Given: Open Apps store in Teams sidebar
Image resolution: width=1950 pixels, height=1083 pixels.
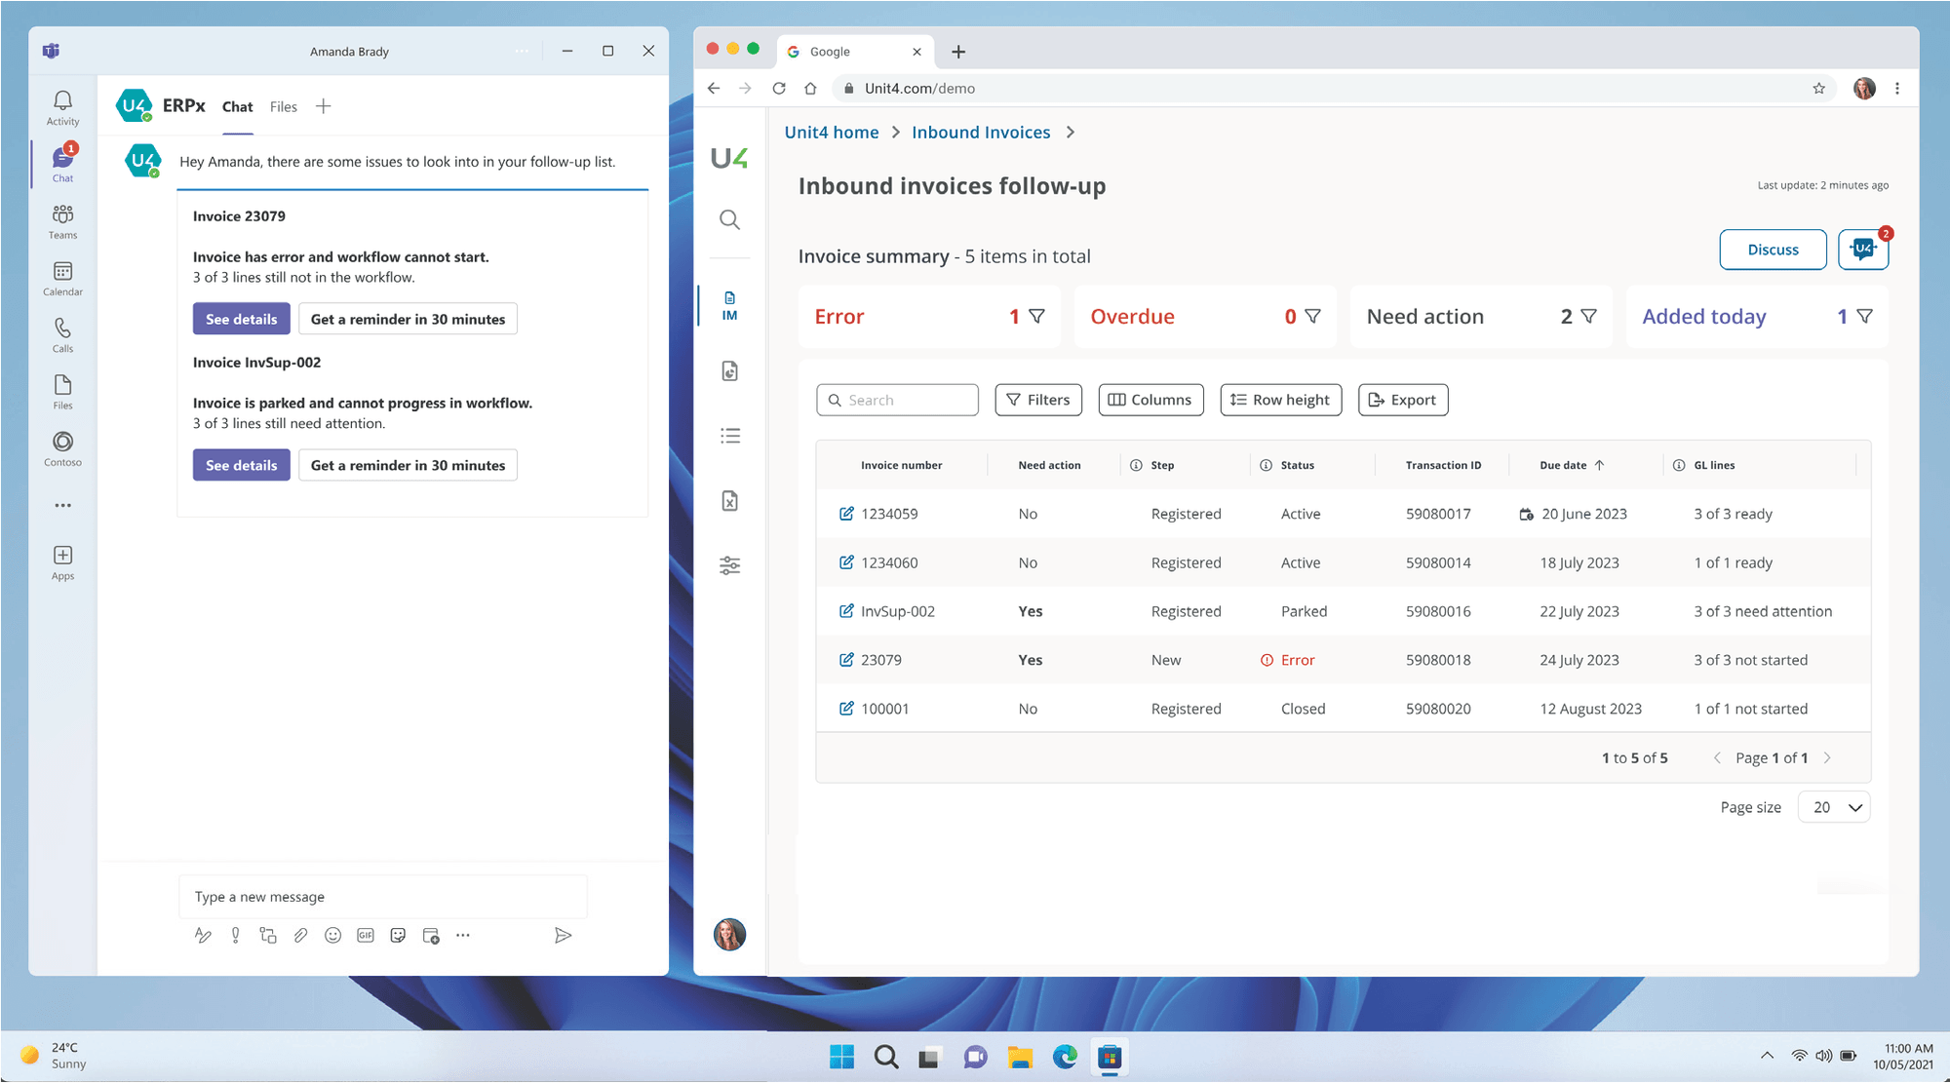Looking at the screenshot, I should point(62,562).
